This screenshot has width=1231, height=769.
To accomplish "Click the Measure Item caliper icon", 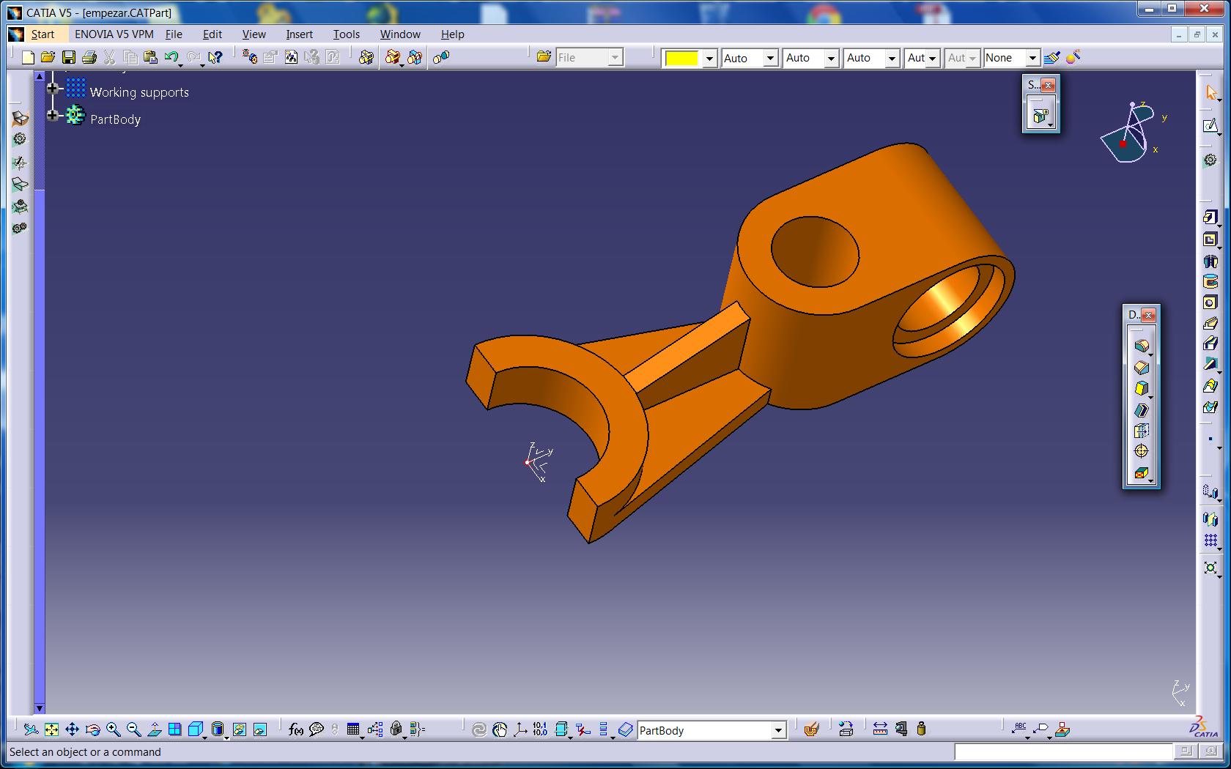I will pyautogui.click(x=901, y=729).
